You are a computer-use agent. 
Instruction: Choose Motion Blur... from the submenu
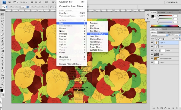tap(97, 39)
